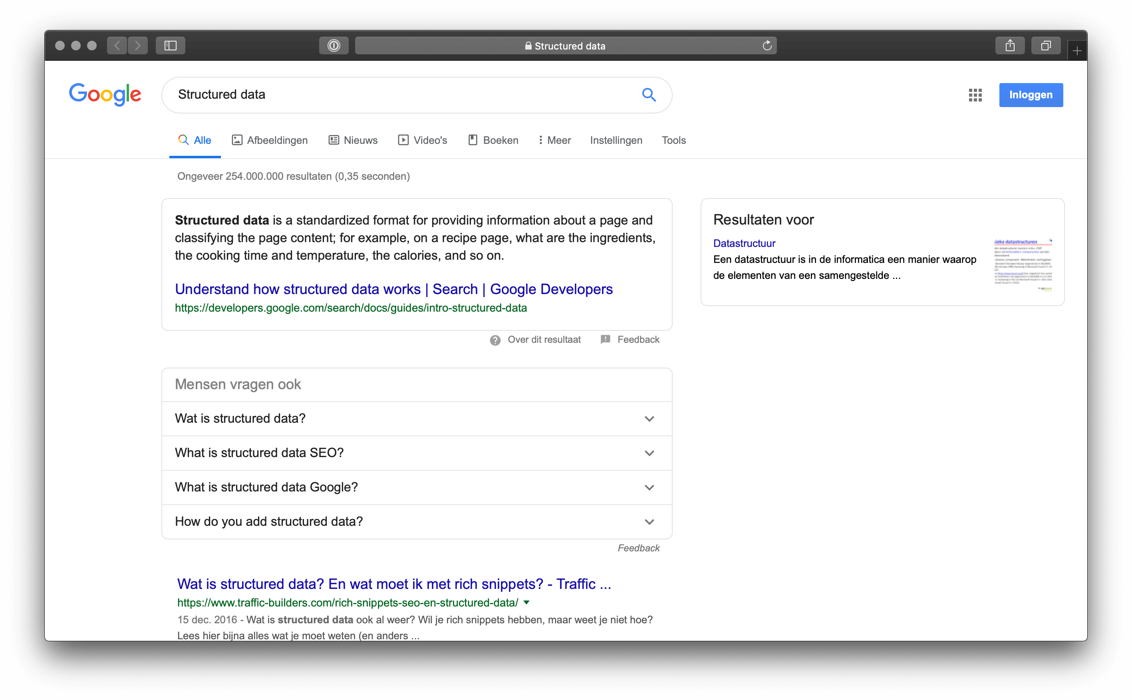Expand 'Wat is structured data?' question

point(417,418)
